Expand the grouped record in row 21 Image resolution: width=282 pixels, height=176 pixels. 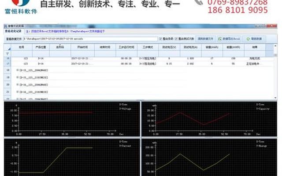pos(18,92)
